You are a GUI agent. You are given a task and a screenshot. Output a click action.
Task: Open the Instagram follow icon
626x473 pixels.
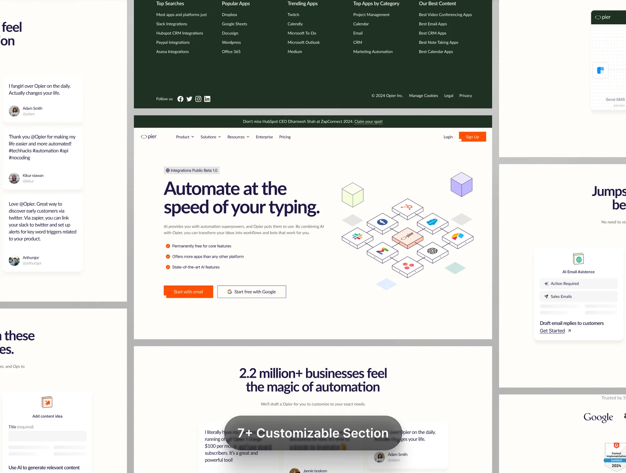[x=198, y=99]
